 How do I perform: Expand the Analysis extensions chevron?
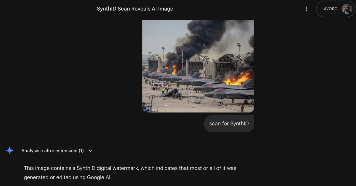90,151
